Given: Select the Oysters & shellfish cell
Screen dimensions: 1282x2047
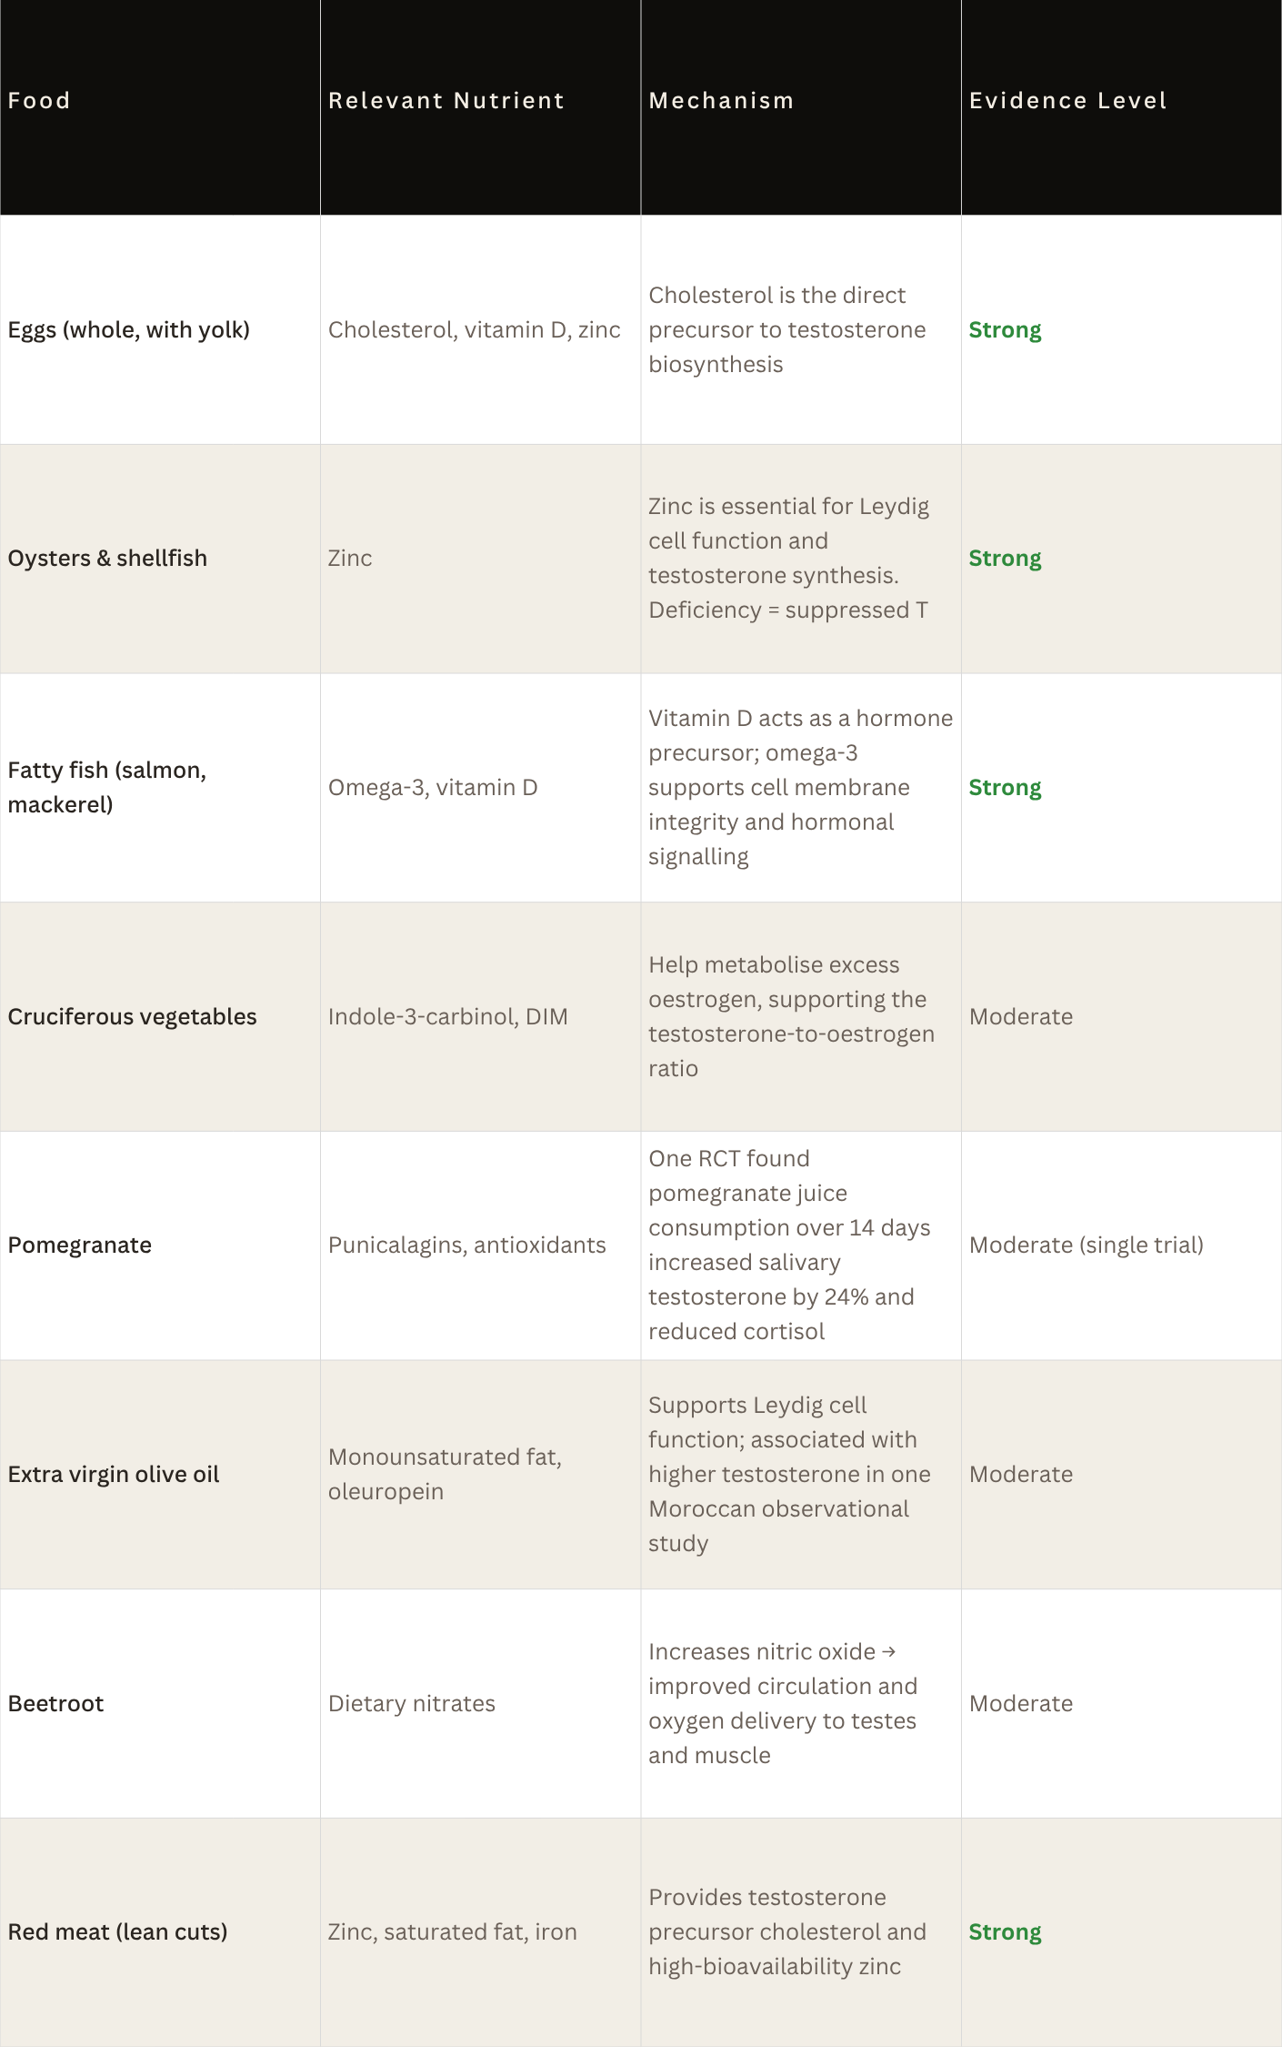Looking at the screenshot, I should pyautogui.click(x=160, y=559).
